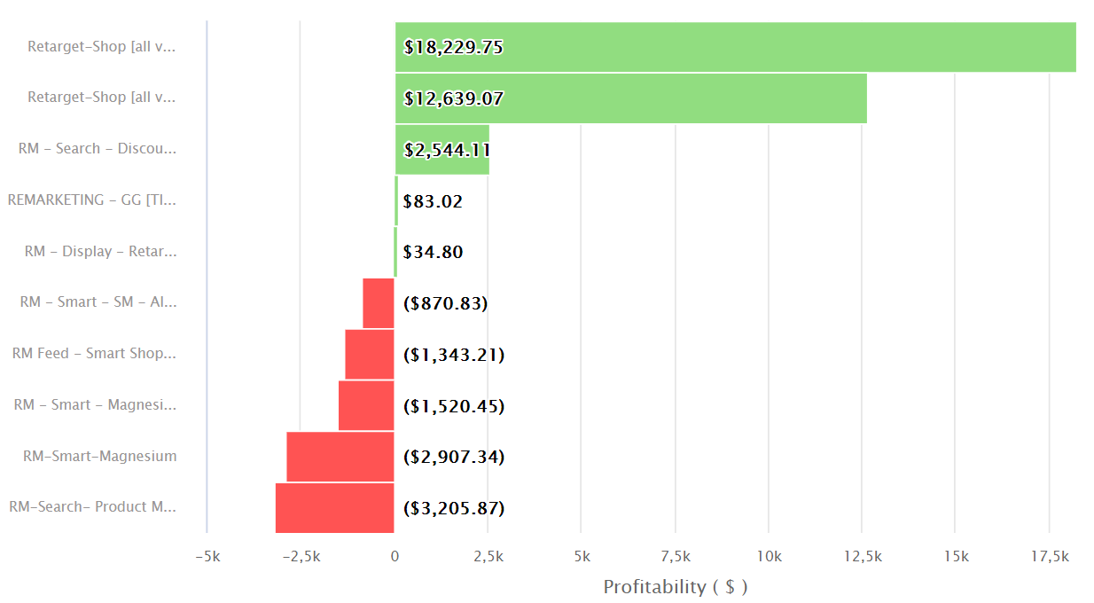Click the red RM-Smart-Magnesium bar
1094x603 pixels.
pos(340,457)
